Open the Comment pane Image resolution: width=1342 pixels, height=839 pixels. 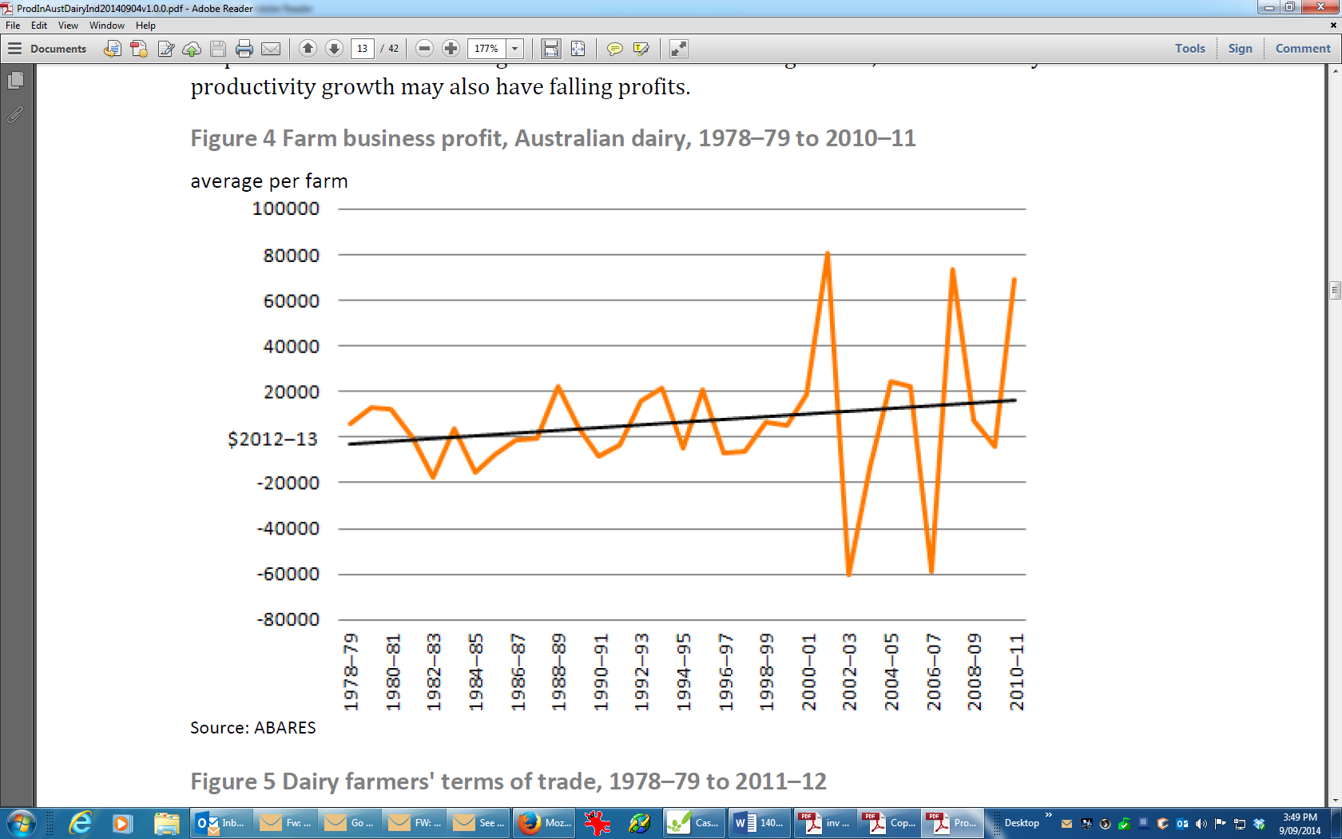coord(1302,49)
